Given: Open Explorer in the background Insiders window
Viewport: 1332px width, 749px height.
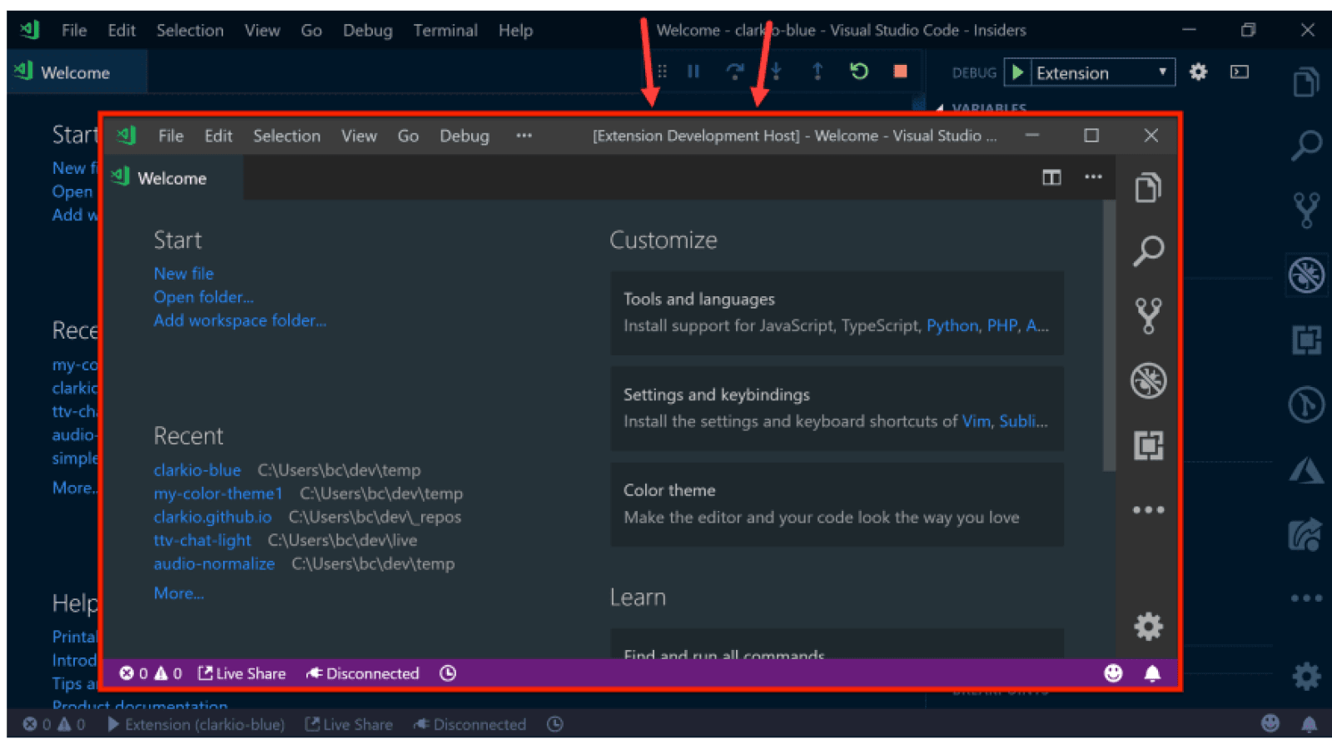Looking at the screenshot, I should point(1306,82).
